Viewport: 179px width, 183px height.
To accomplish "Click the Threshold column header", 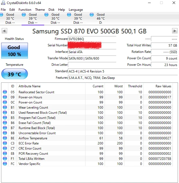I will (x=134, y=86).
